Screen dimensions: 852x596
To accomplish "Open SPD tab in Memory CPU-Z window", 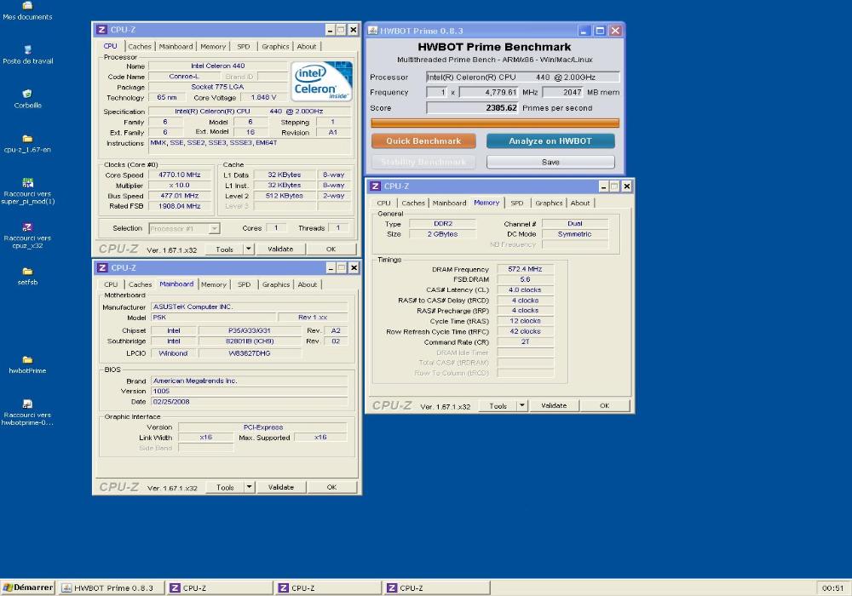I will click(517, 203).
